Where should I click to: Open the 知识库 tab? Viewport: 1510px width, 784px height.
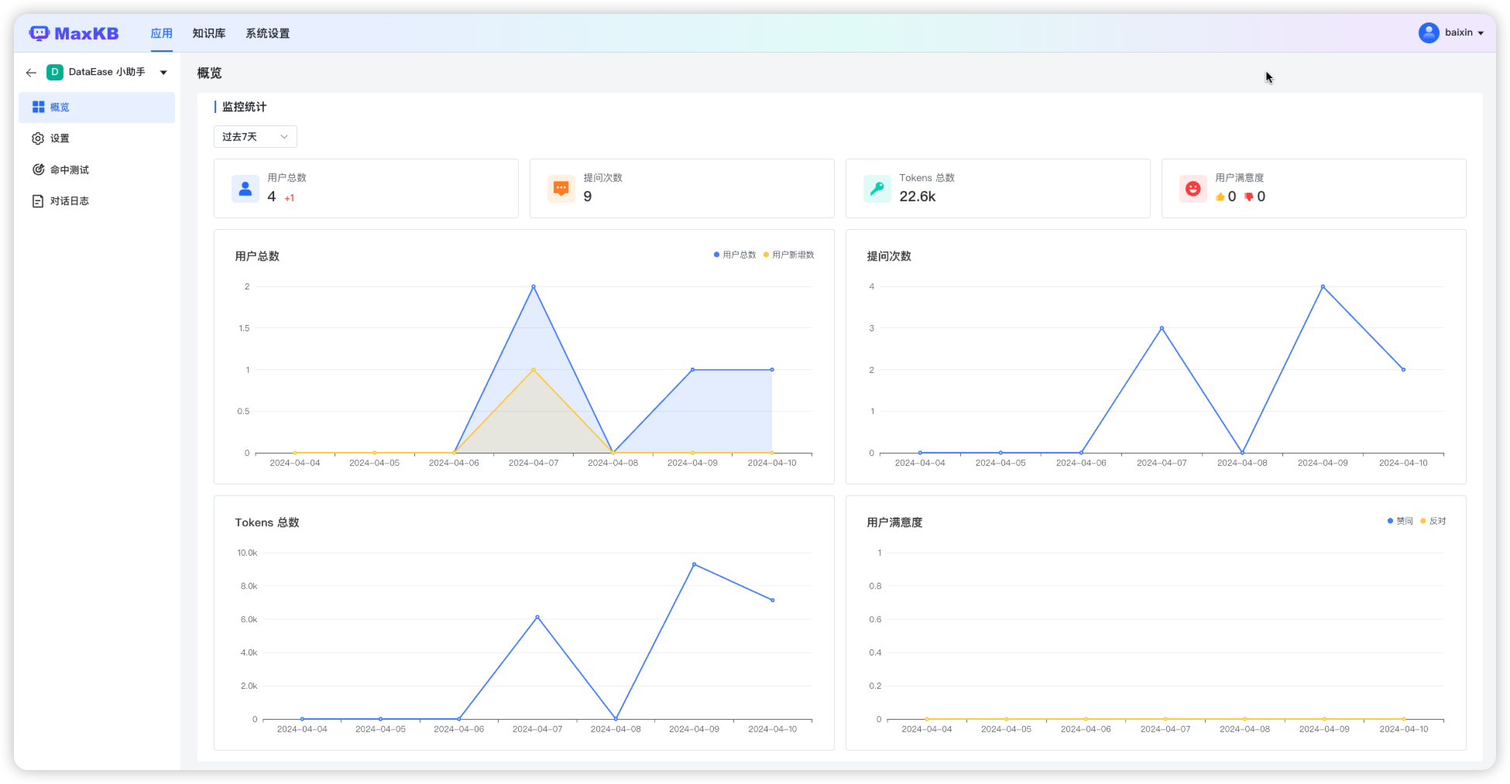coord(209,33)
